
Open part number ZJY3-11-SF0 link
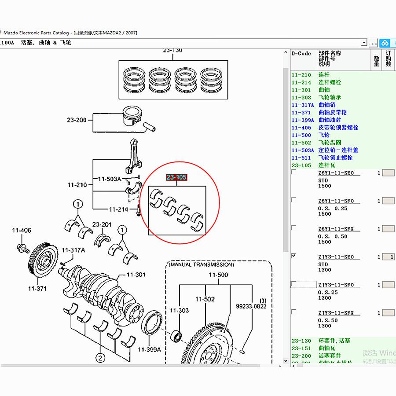336,285
